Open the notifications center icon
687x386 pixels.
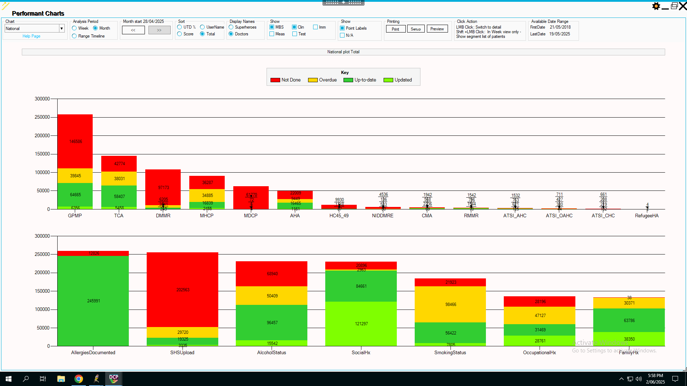675,379
